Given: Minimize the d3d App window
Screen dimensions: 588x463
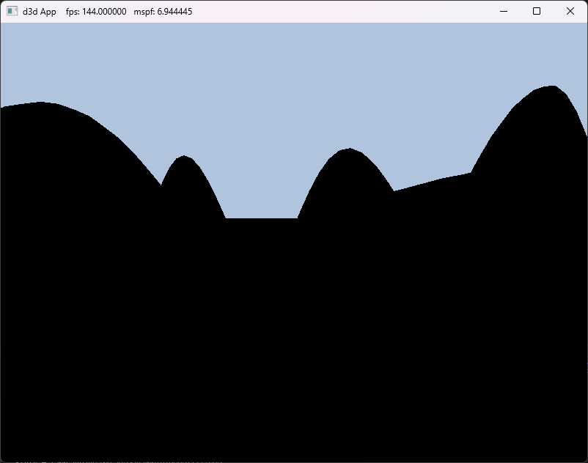Looking at the screenshot, I should click(x=504, y=11).
